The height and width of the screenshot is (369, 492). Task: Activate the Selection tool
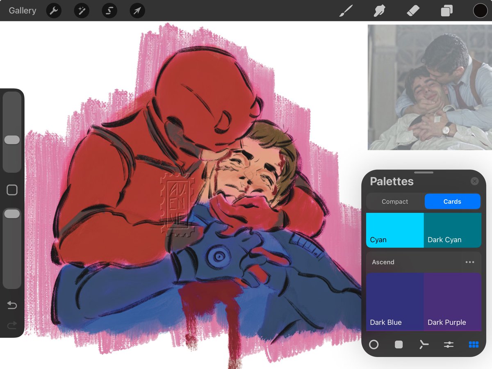pyautogui.click(x=109, y=11)
